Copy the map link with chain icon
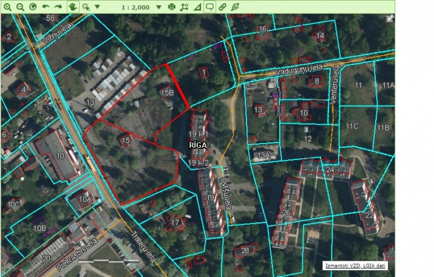Image resolution: width=434 pixels, height=277 pixels. pyautogui.click(x=223, y=7)
